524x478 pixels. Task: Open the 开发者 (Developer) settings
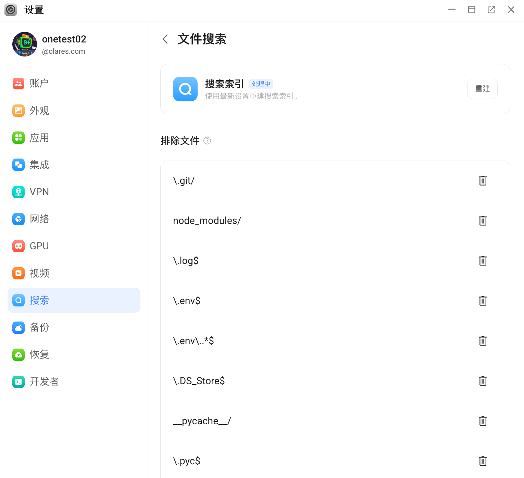pos(44,381)
